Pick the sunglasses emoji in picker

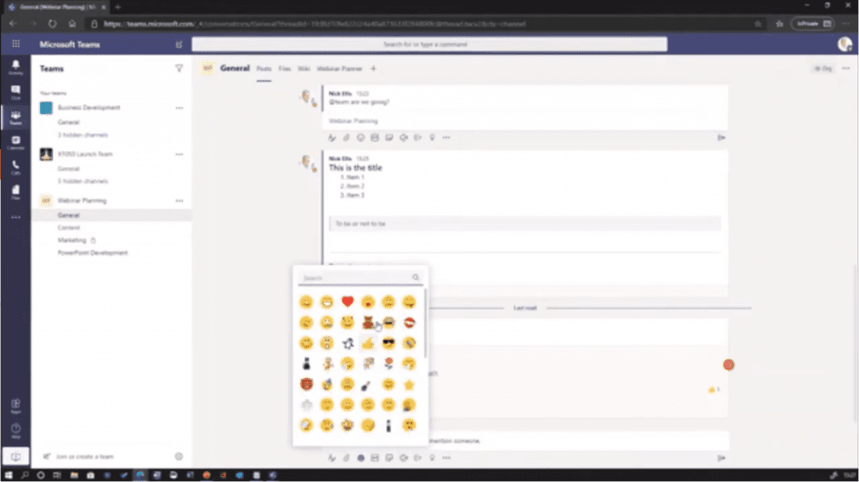388,343
